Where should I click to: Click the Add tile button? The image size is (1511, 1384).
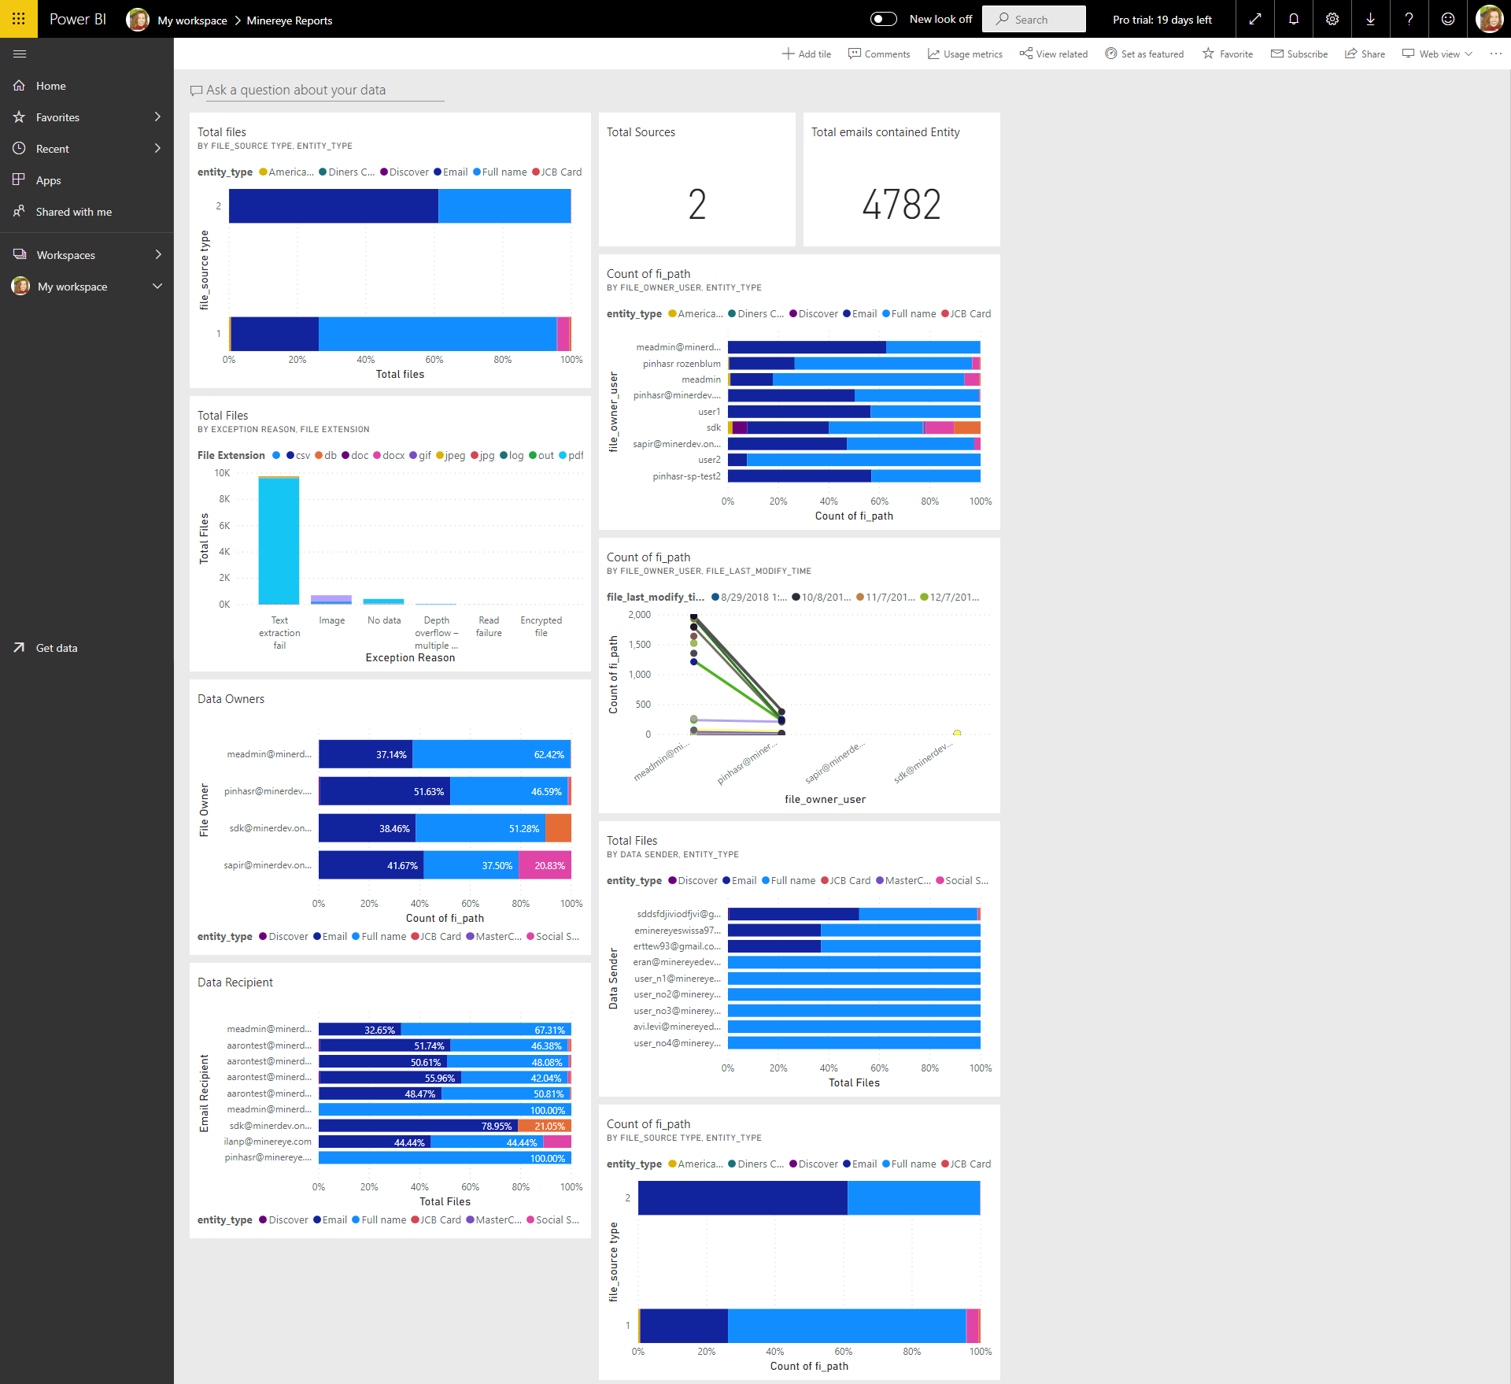[806, 54]
